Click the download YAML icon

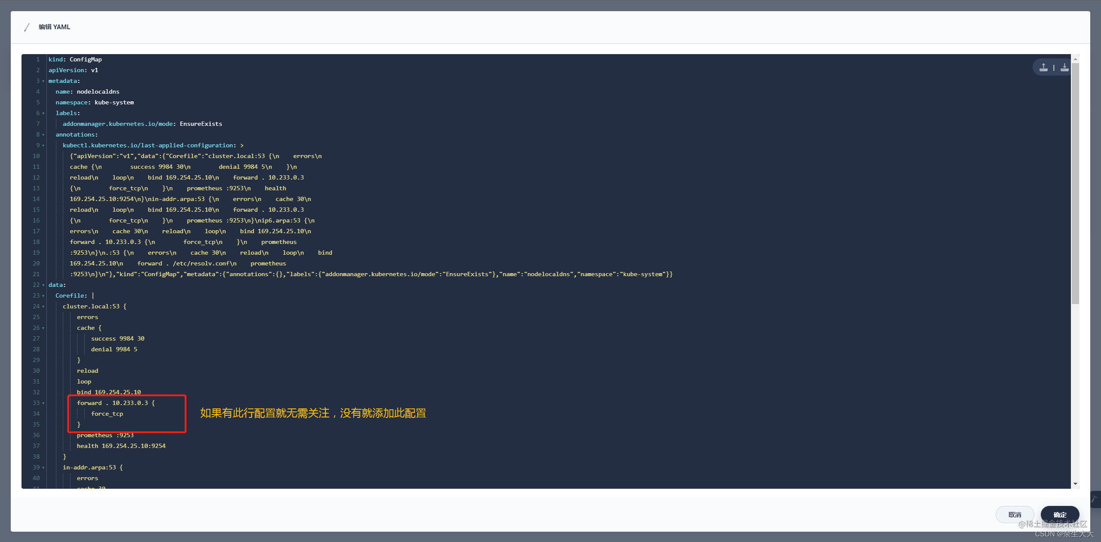point(1064,67)
